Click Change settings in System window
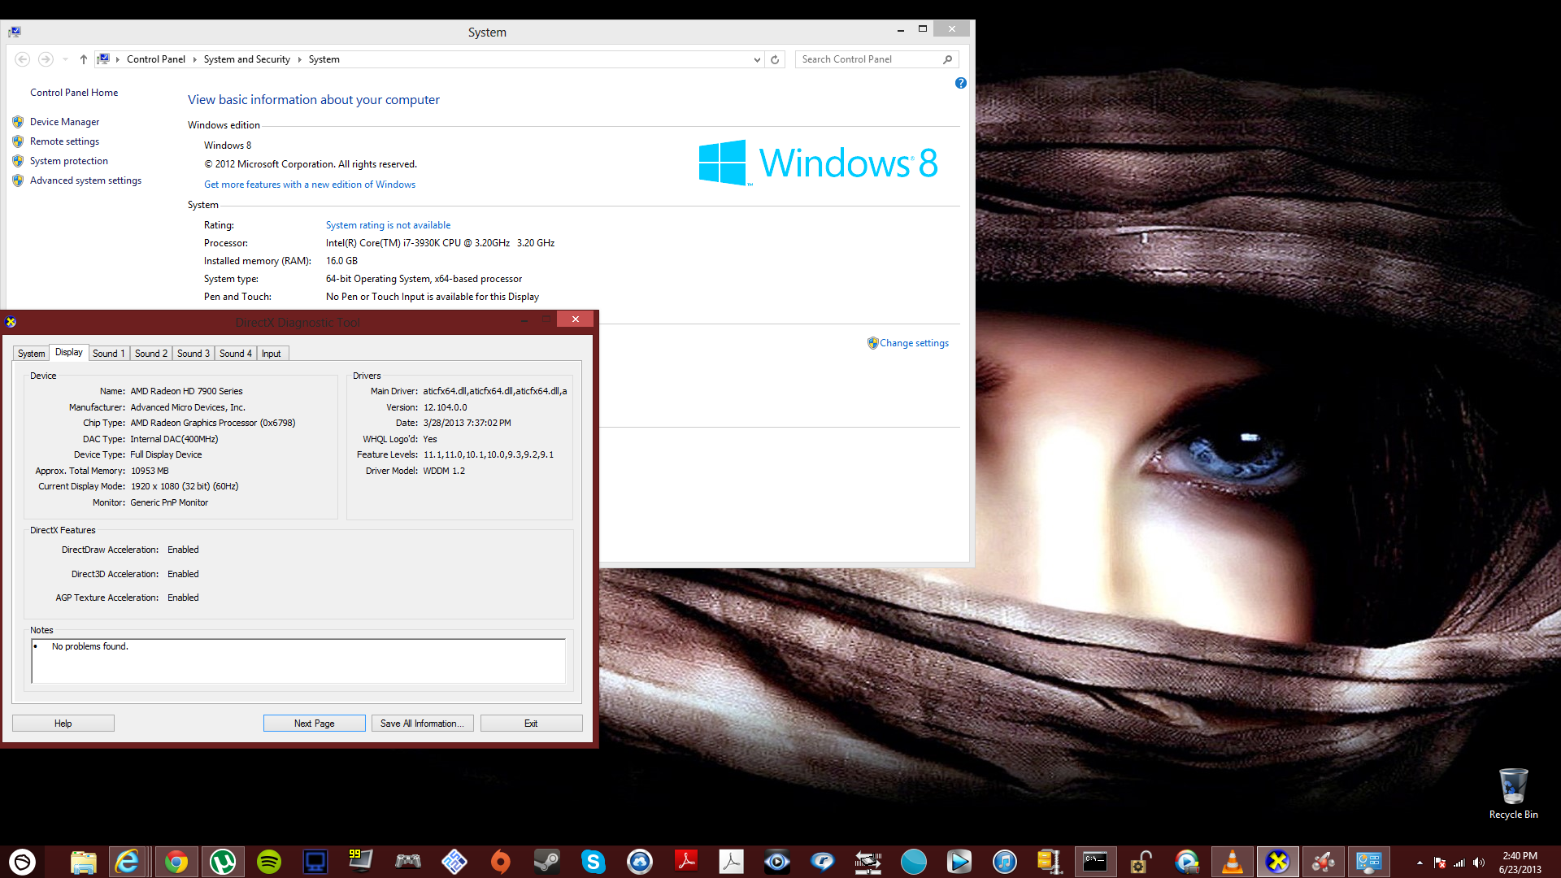 point(914,343)
